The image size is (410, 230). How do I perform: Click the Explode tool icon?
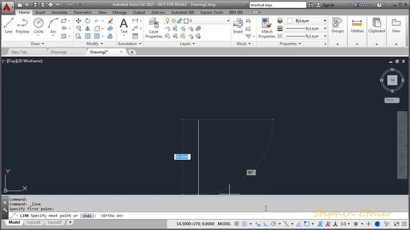coord(110,28)
